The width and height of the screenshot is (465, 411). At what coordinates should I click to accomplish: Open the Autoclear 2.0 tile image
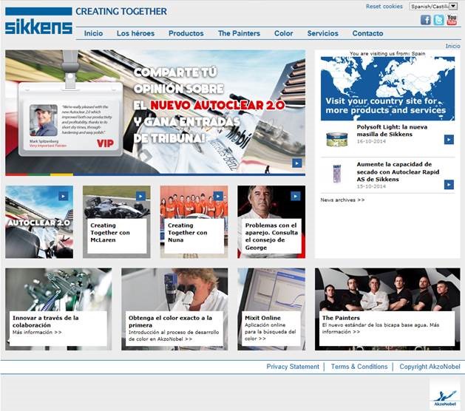(x=39, y=222)
